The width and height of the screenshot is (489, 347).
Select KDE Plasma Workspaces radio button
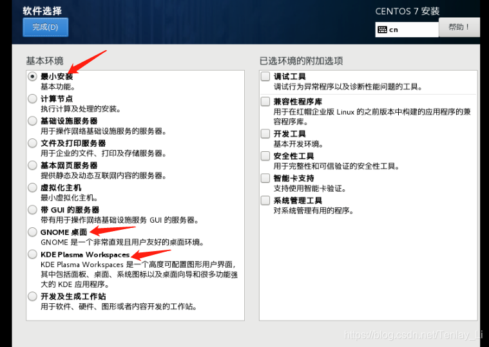[32, 254]
